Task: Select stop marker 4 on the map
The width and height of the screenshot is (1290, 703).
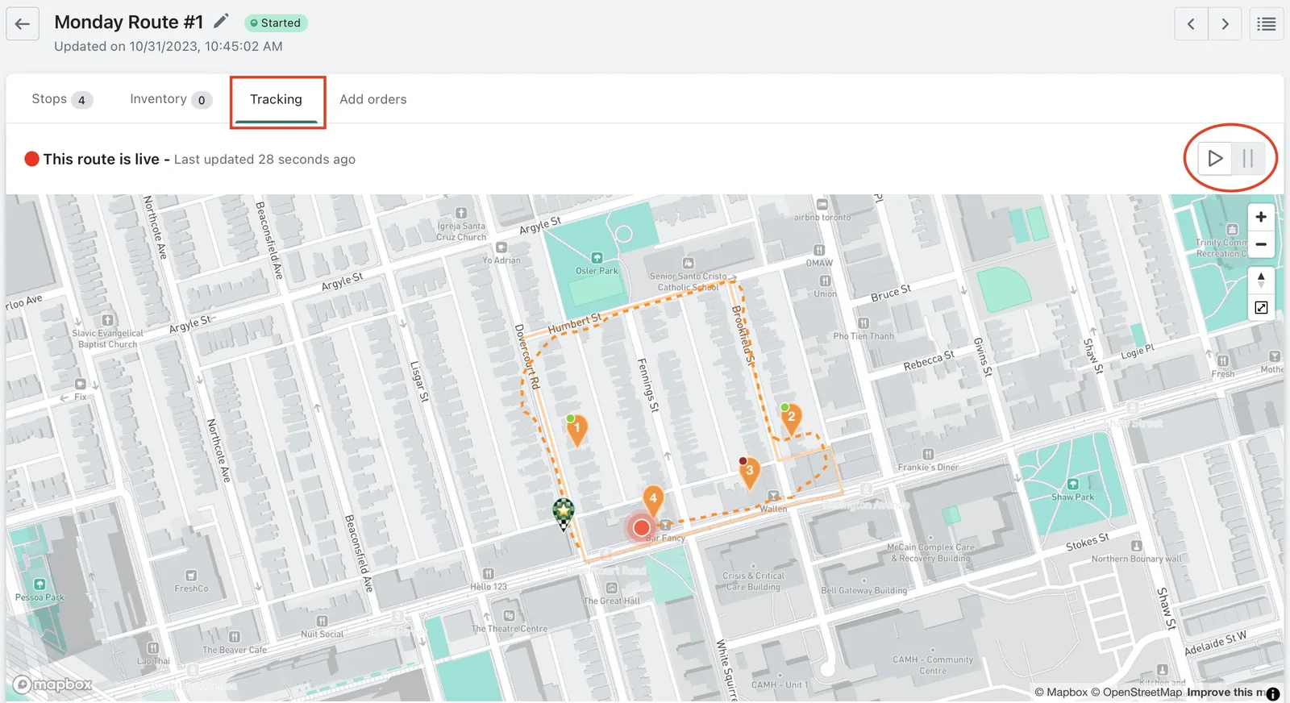Action: [x=653, y=501]
